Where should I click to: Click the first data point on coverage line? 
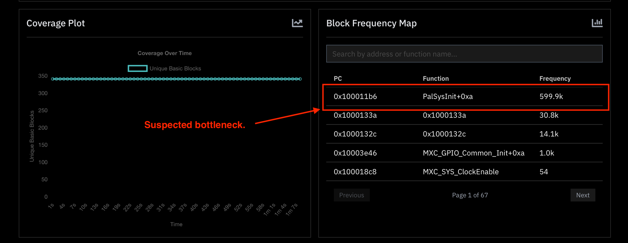click(x=53, y=79)
